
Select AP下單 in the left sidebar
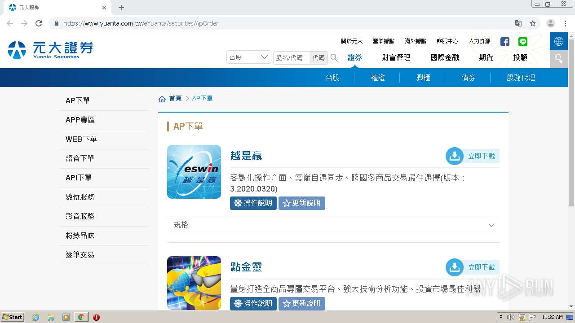pyautogui.click(x=104, y=100)
